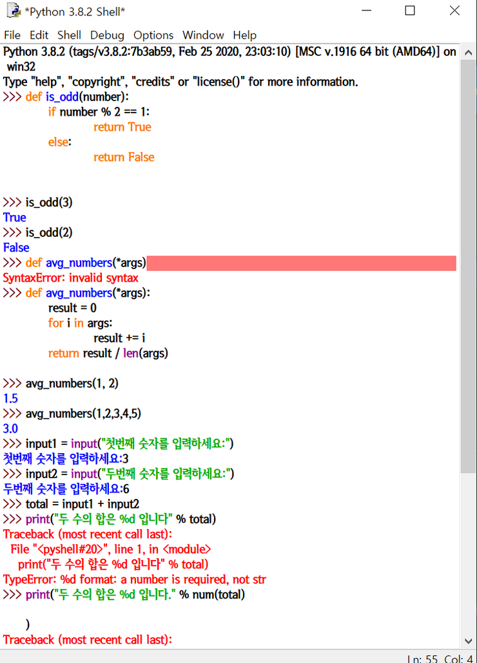The image size is (477, 663).
Task: Click the red highlighted syntax error area
Action: coord(302,263)
